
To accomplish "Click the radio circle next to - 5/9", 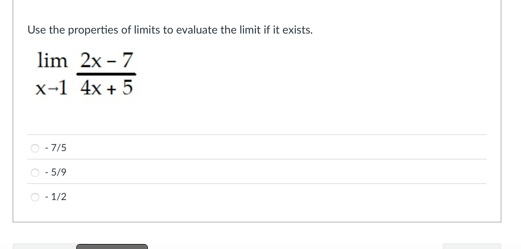I will [x=35, y=173].
